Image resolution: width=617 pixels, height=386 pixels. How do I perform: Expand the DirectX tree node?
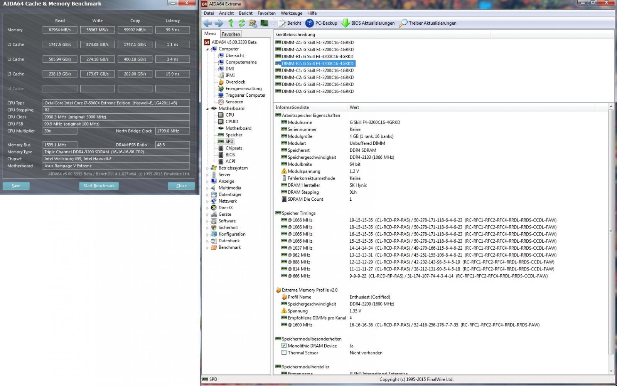[x=207, y=208]
